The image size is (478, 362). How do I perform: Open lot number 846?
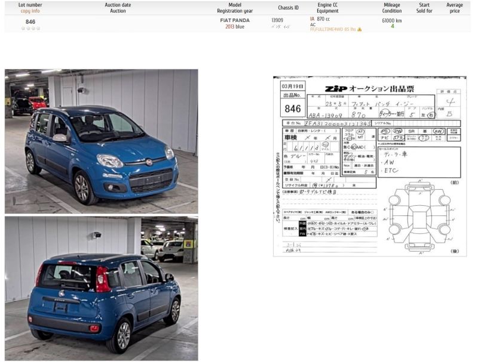click(30, 22)
